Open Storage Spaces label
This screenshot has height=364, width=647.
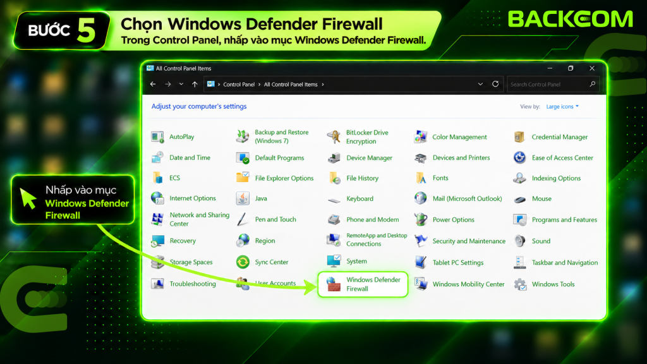point(191,262)
